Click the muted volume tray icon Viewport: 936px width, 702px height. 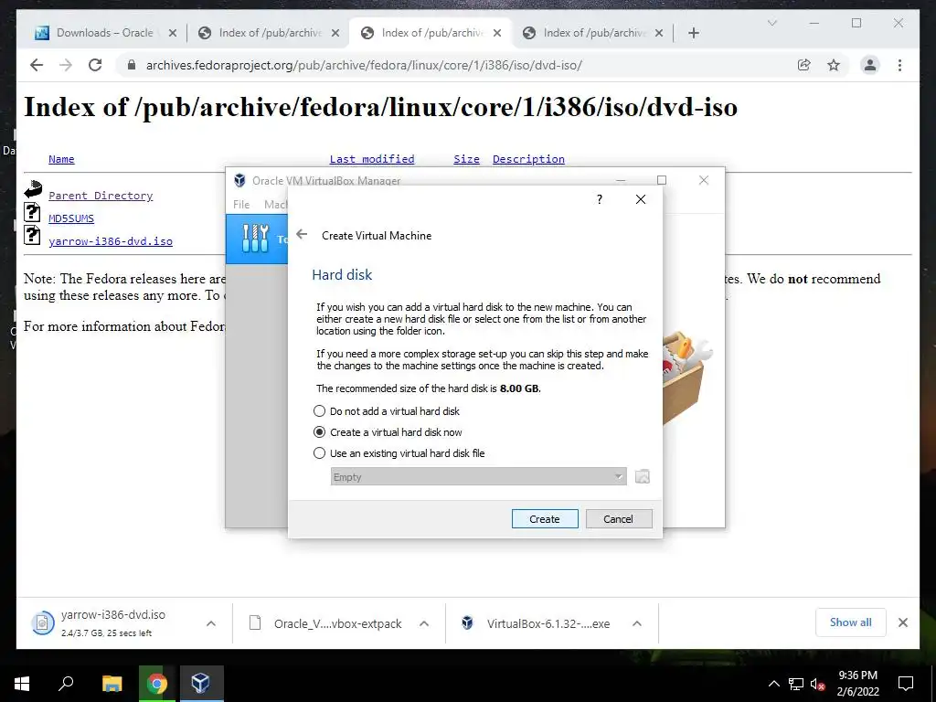pos(817,684)
